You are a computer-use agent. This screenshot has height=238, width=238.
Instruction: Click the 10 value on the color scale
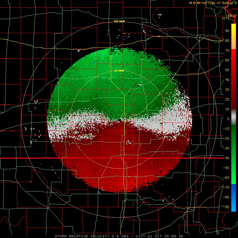point(227,109)
